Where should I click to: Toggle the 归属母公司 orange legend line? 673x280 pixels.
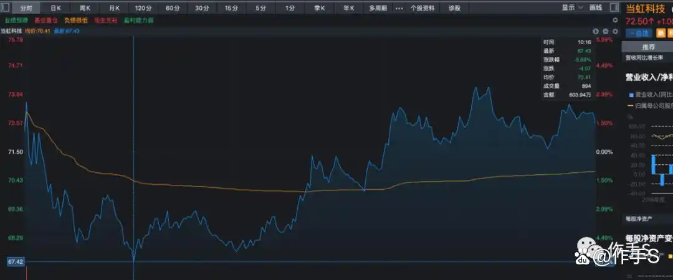click(x=648, y=106)
